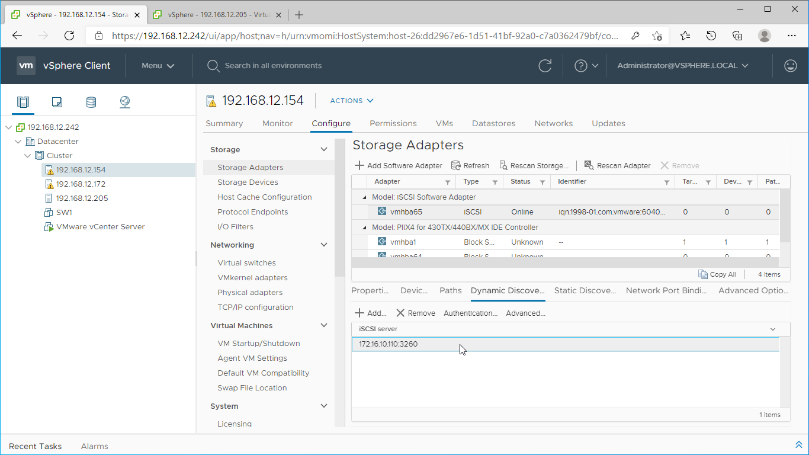
Task: Switch to the Paths tab
Action: 451,291
